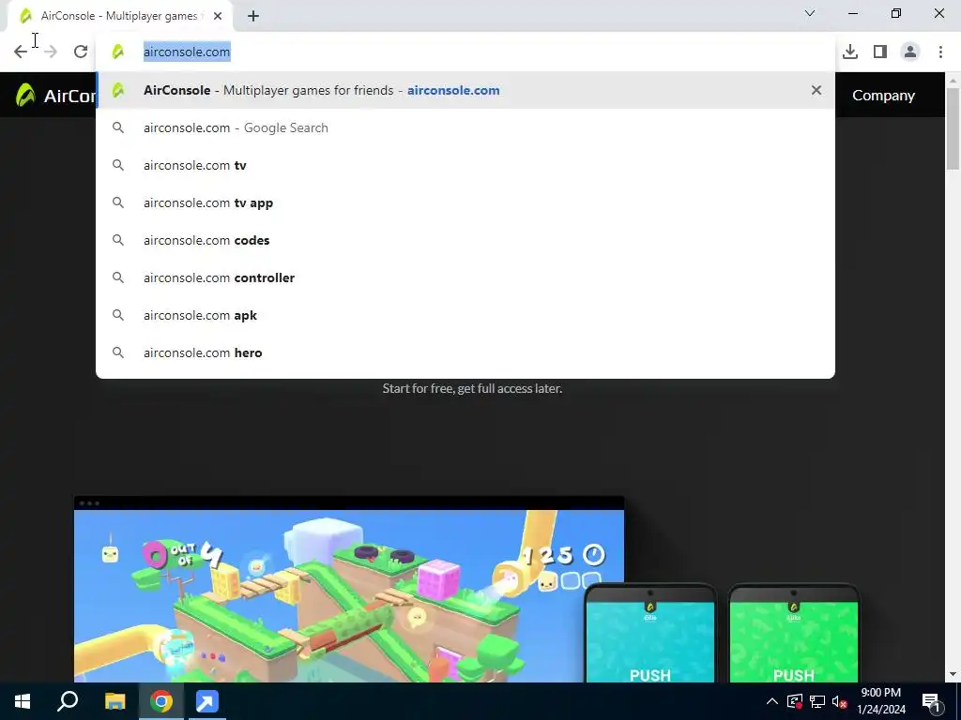961x720 pixels.
Task: Click the browser forward arrow
Action: click(x=51, y=52)
